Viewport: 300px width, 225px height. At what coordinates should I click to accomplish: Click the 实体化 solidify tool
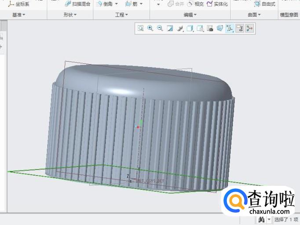[x=217, y=4]
